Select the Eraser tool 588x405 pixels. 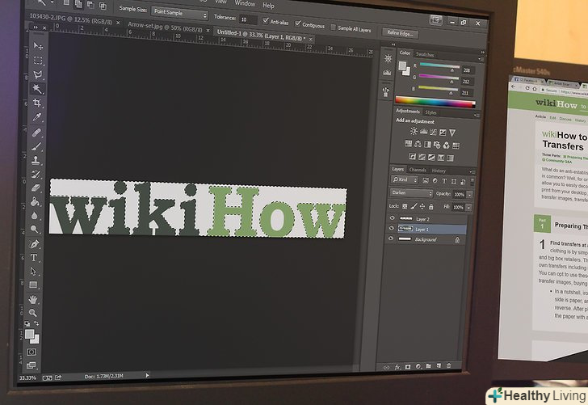pos(36,188)
